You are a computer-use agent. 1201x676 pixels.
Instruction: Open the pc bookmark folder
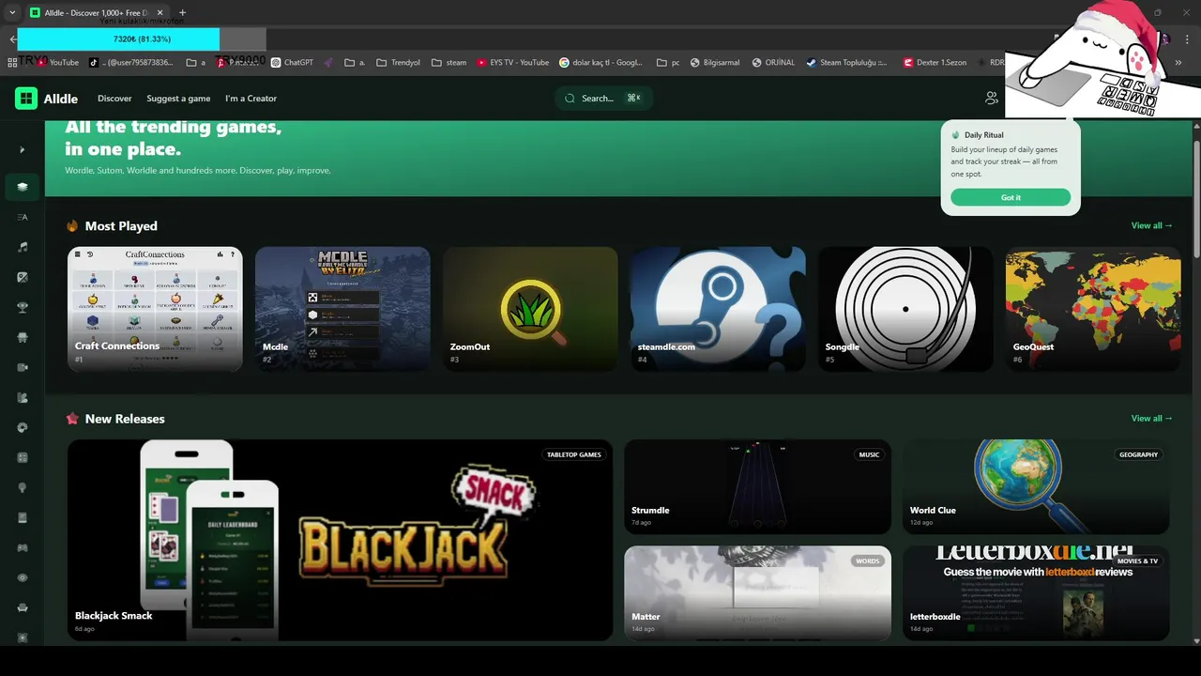pyautogui.click(x=668, y=63)
